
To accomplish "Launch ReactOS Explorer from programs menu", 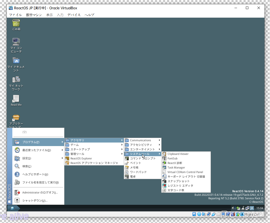I will (94, 158).
